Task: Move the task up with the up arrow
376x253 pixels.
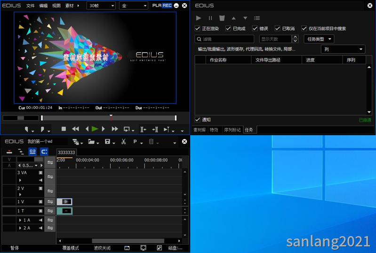Action: 233,18
